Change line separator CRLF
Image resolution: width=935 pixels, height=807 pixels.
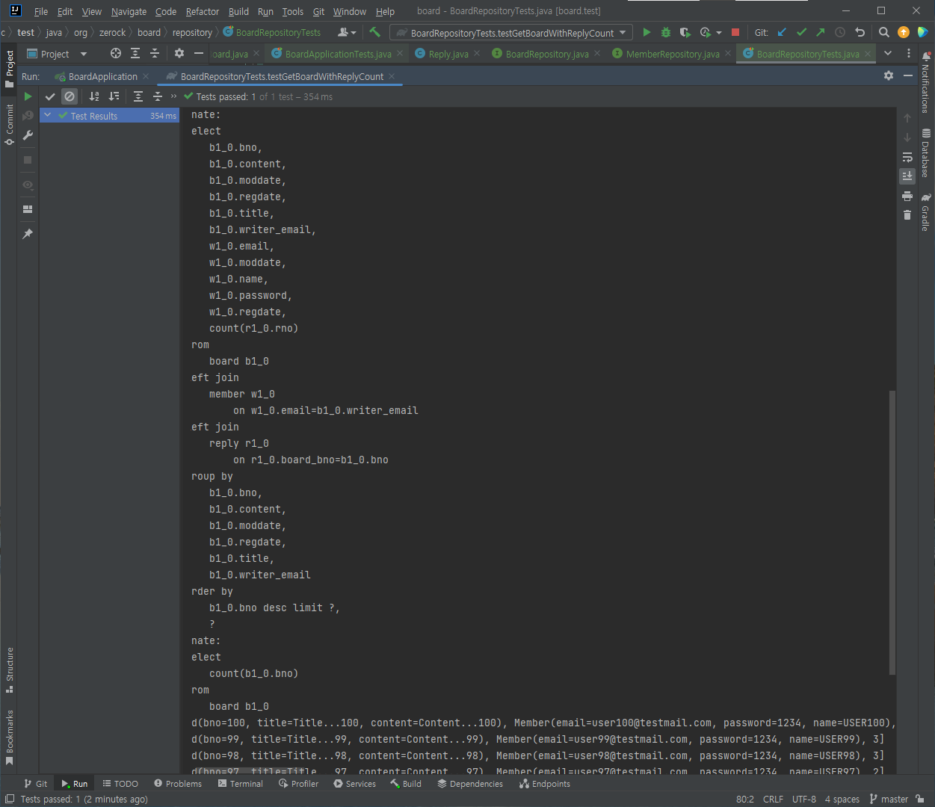[x=773, y=799]
